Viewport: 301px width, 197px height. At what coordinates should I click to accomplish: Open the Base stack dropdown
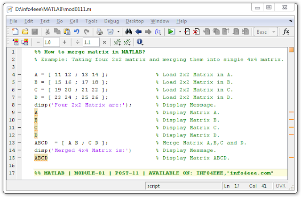coord(266,32)
